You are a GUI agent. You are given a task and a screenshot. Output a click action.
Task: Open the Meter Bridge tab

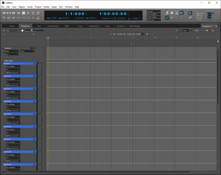(135, 26)
